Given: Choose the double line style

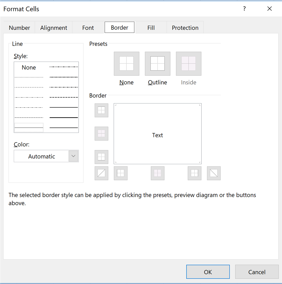Looking at the screenshot, I should tap(64, 128).
